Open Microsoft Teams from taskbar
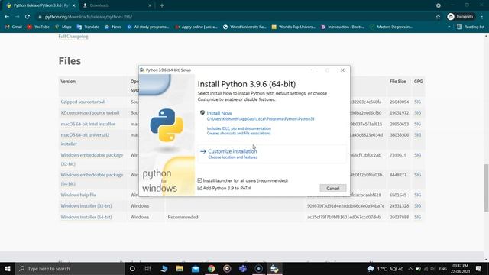This screenshot has height=275, width=489. (x=243, y=268)
